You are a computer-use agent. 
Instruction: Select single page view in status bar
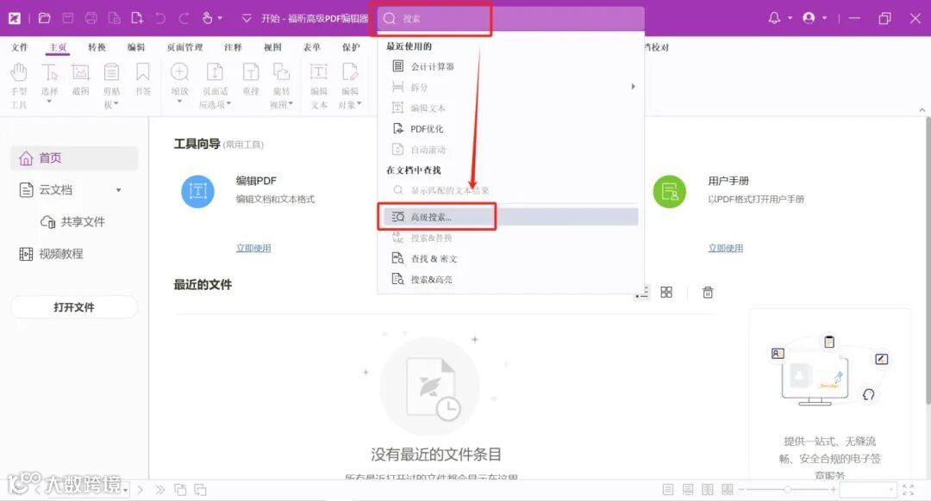point(668,490)
